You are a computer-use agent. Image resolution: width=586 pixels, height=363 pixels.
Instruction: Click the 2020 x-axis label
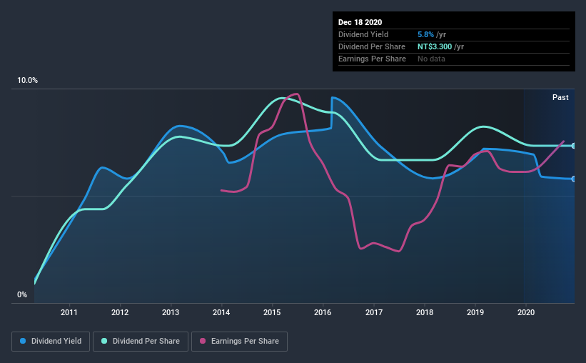point(526,312)
